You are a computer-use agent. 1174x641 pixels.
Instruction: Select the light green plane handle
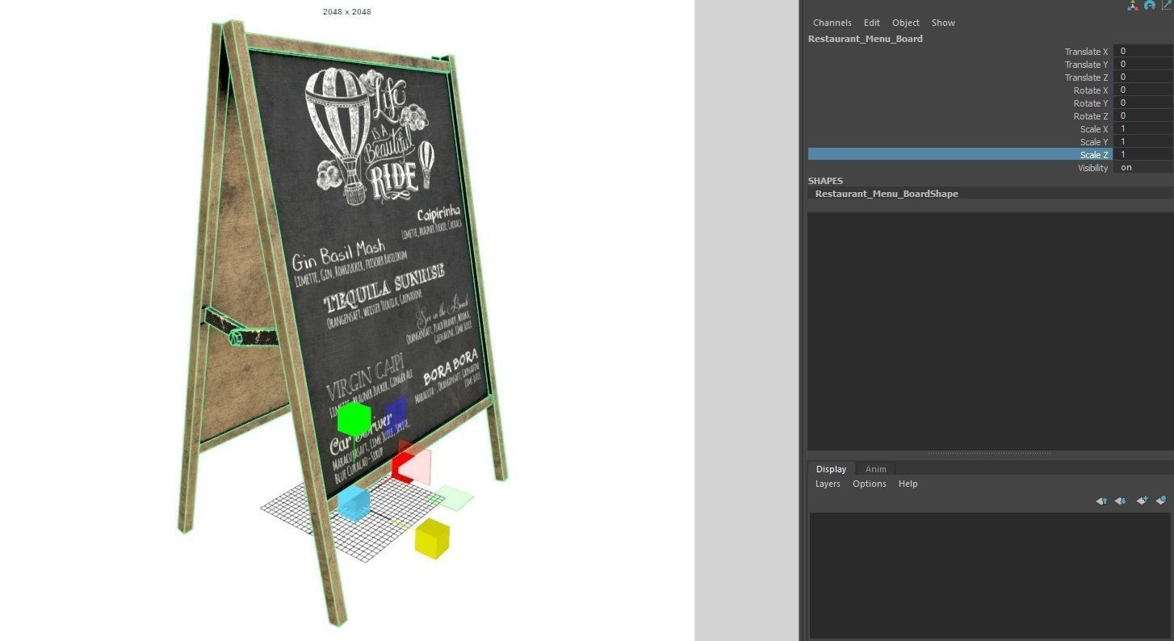pyautogui.click(x=452, y=498)
